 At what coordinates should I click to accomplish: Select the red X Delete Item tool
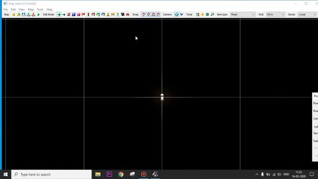coord(69,14)
